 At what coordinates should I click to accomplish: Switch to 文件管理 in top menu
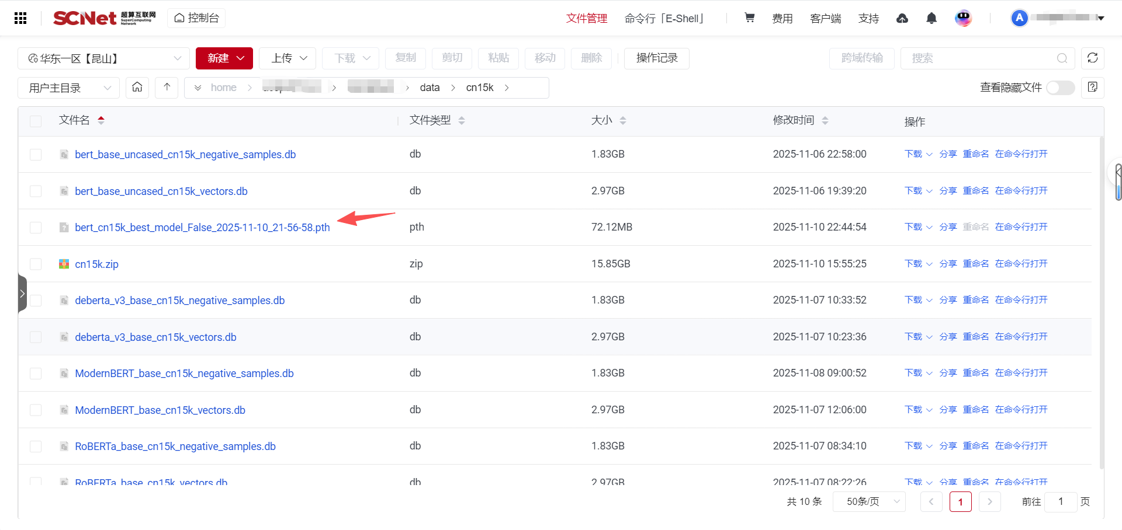tap(586, 18)
